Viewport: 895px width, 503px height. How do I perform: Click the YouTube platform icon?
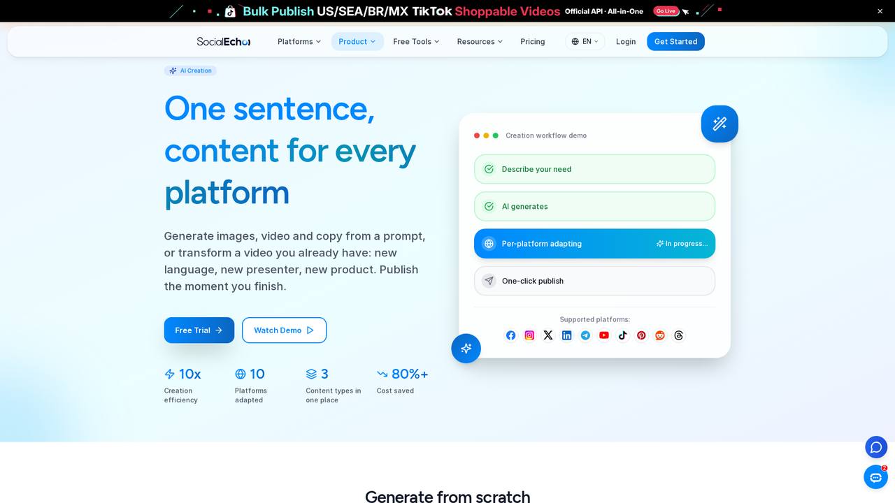coord(604,335)
